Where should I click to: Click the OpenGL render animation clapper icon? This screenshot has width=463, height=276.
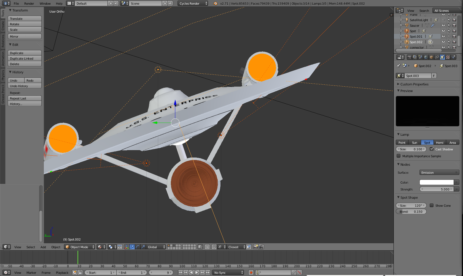click(261, 247)
